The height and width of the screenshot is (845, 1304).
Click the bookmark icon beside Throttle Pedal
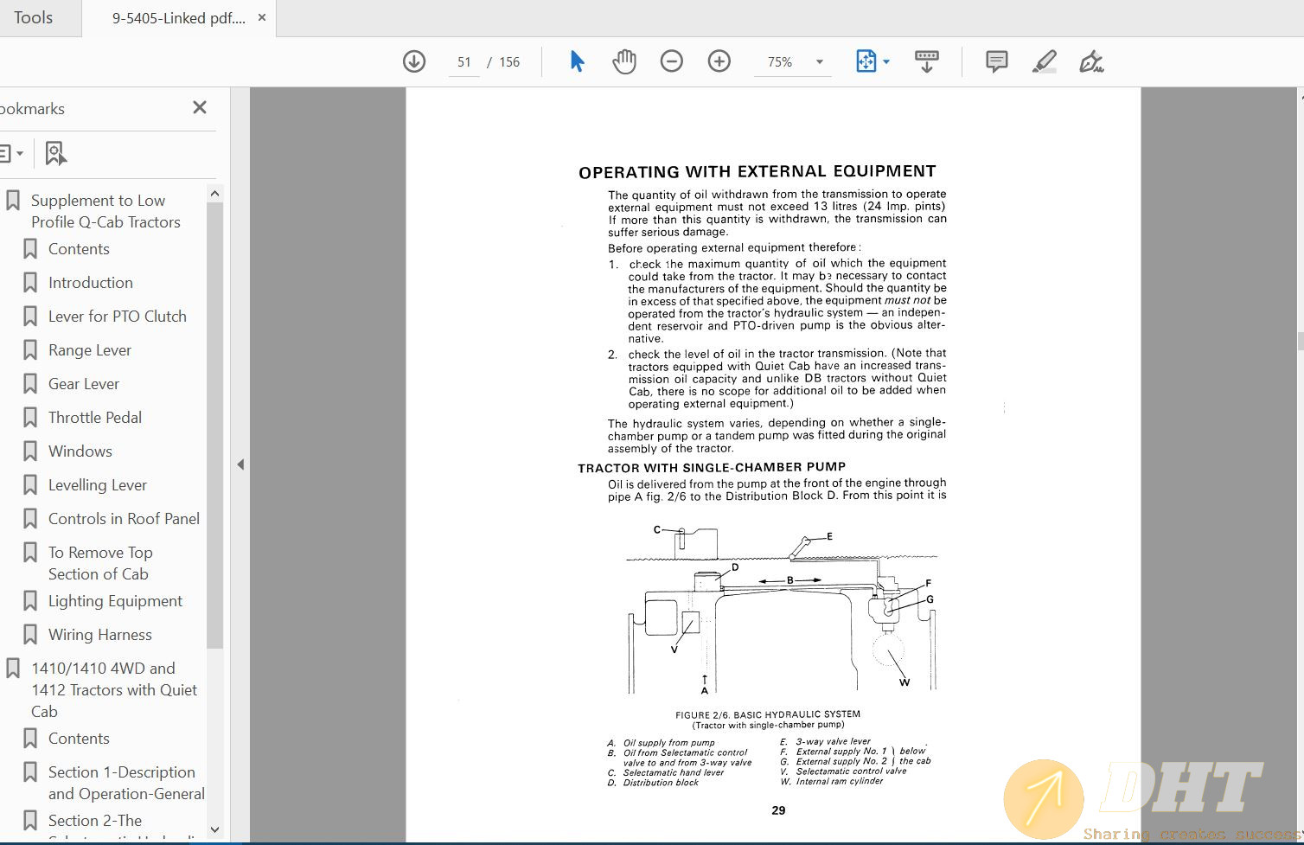tap(30, 418)
